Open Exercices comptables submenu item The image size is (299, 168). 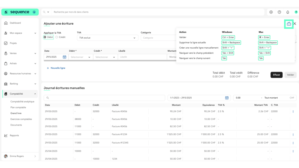pyautogui.click(x=21, y=119)
